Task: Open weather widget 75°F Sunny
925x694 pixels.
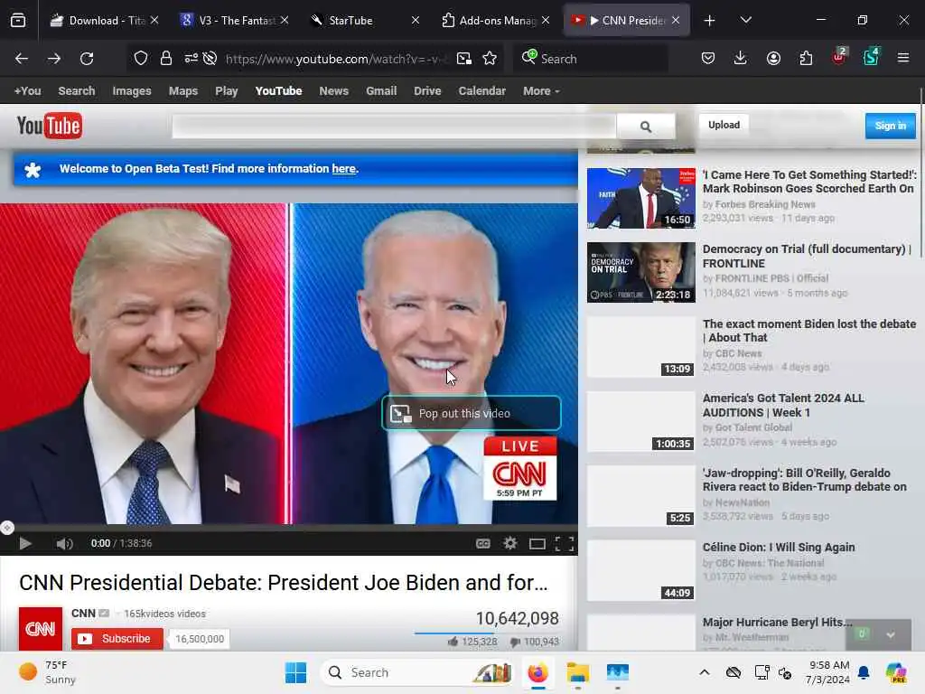Action: (47, 672)
